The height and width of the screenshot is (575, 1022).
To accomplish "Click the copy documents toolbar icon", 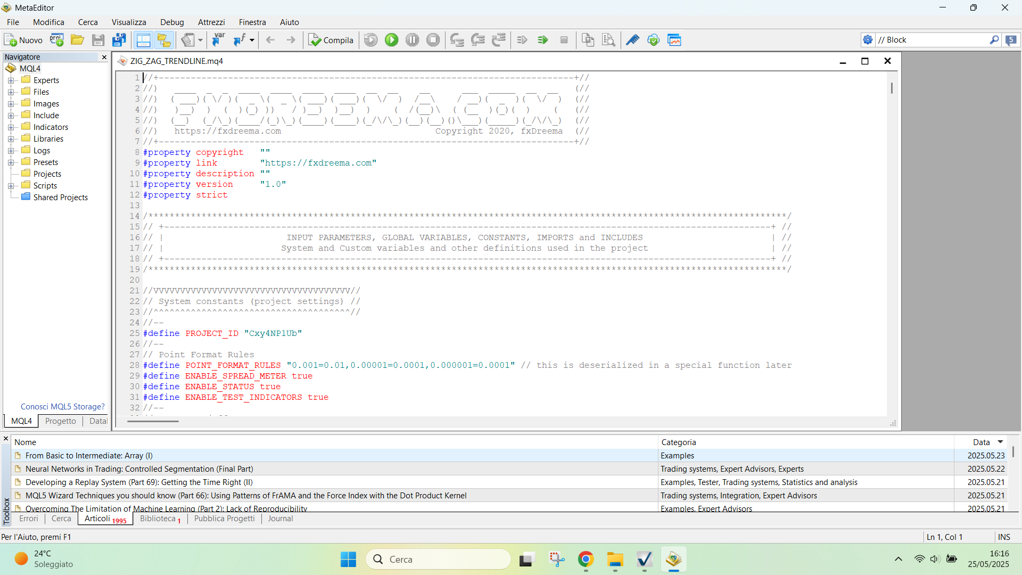I will click(588, 40).
